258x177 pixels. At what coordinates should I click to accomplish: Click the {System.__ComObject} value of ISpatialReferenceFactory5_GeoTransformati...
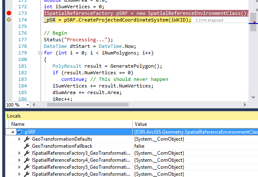pyautogui.click(x=159, y=167)
